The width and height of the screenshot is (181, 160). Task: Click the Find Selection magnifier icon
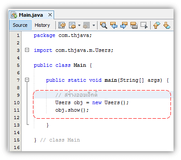(104, 25)
